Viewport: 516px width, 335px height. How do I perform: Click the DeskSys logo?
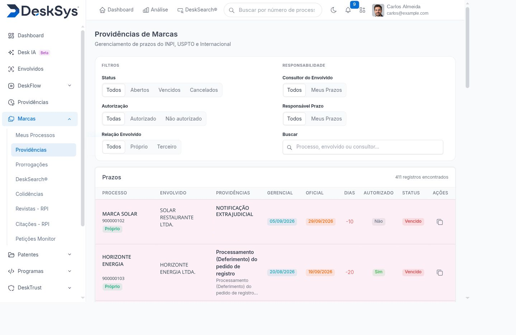pyautogui.click(x=43, y=11)
